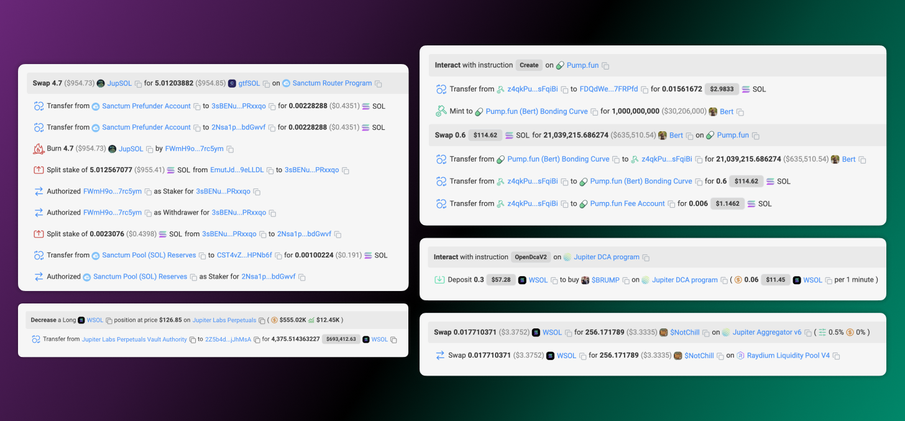Viewport: 905px width, 421px height.
Task: Open Jupiter DCA program link in Deposit row
Action: pos(685,280)
